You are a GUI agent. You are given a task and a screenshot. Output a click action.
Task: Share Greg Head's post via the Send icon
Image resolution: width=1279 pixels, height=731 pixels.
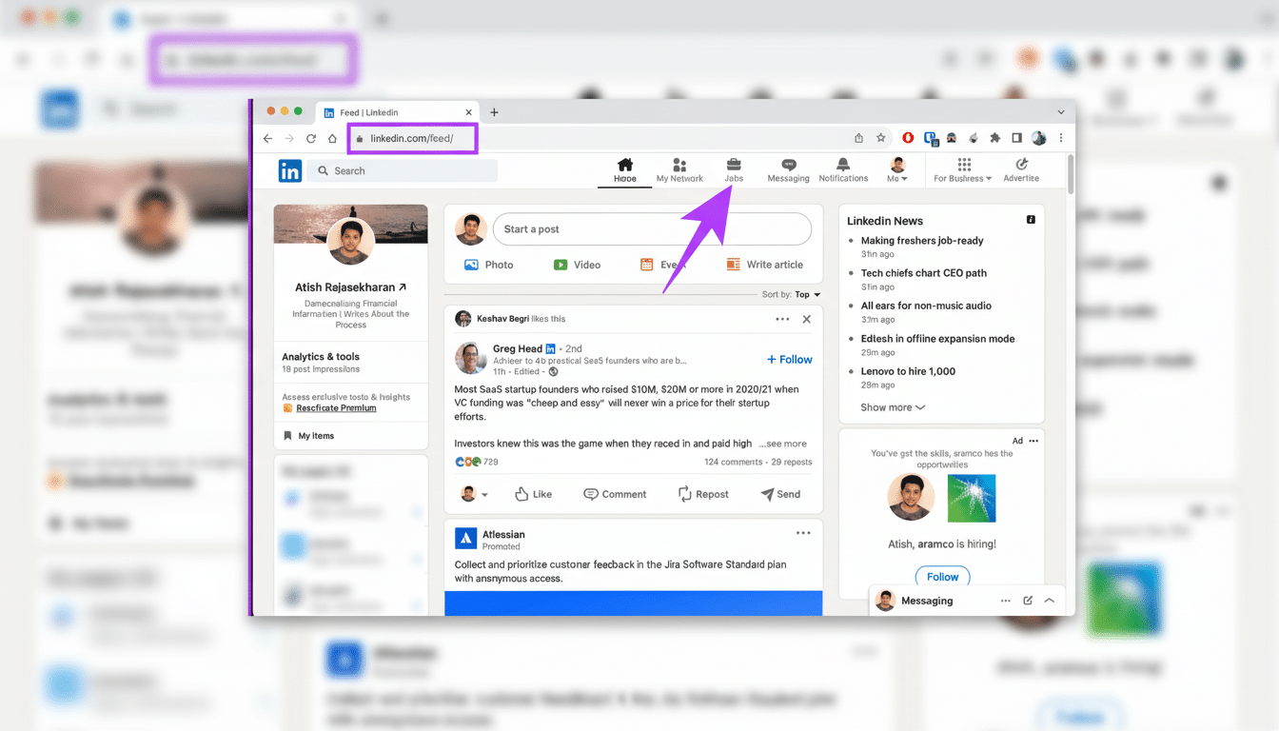[781, 494]
